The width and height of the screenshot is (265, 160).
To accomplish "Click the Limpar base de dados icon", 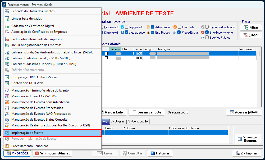I will (x=7, y=19).
